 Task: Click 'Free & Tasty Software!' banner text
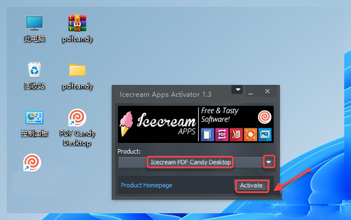pyautogui.click(x=220, y=115)
